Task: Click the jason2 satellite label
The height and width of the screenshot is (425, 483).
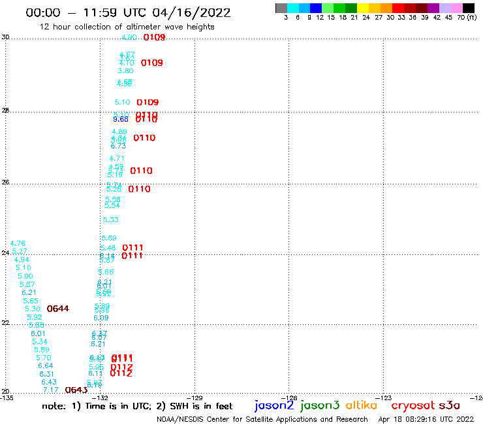Action: (x=274, y=405)
